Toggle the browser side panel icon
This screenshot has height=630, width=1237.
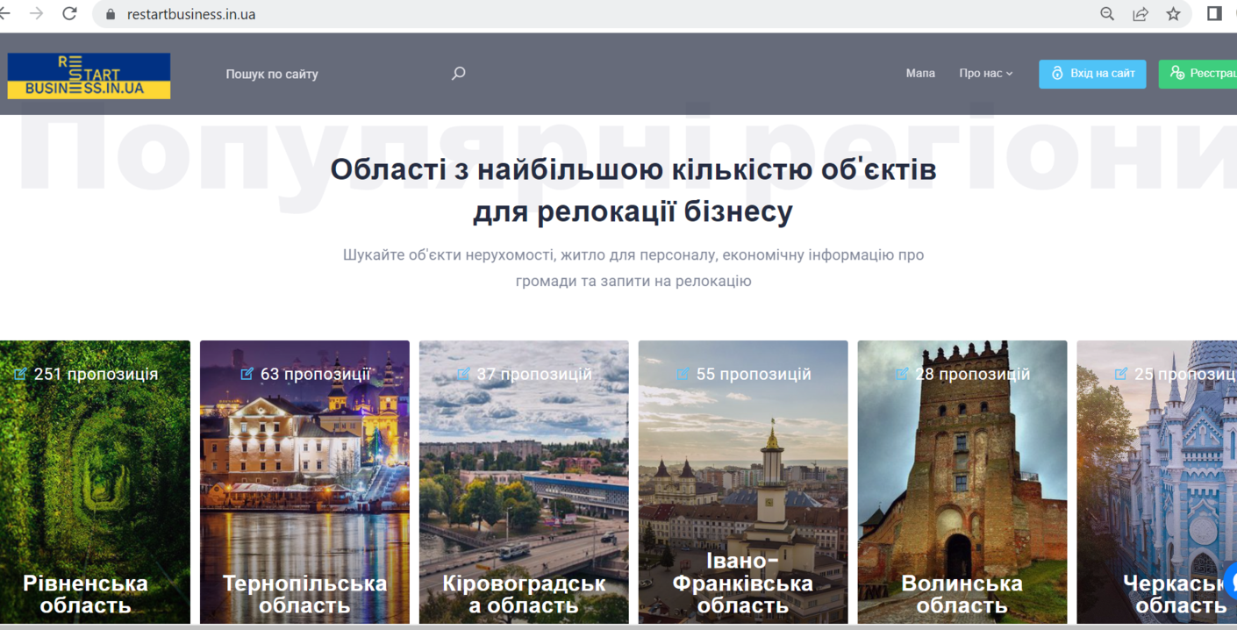(x=1214, y=14)
